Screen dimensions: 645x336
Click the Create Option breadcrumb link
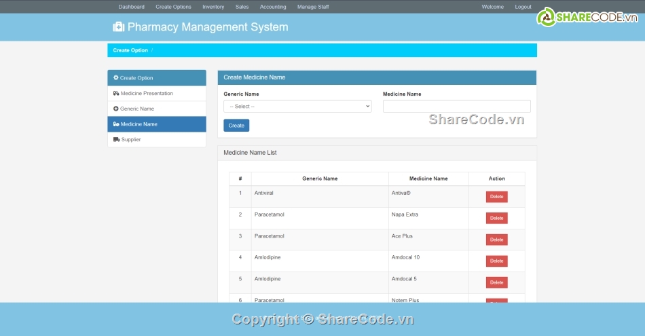tap(130, 50)
